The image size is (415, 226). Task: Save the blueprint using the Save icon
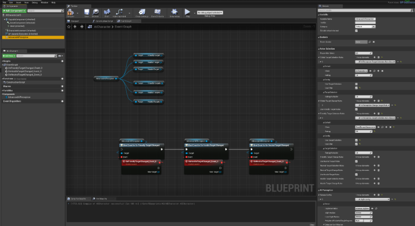pos(87,13)
